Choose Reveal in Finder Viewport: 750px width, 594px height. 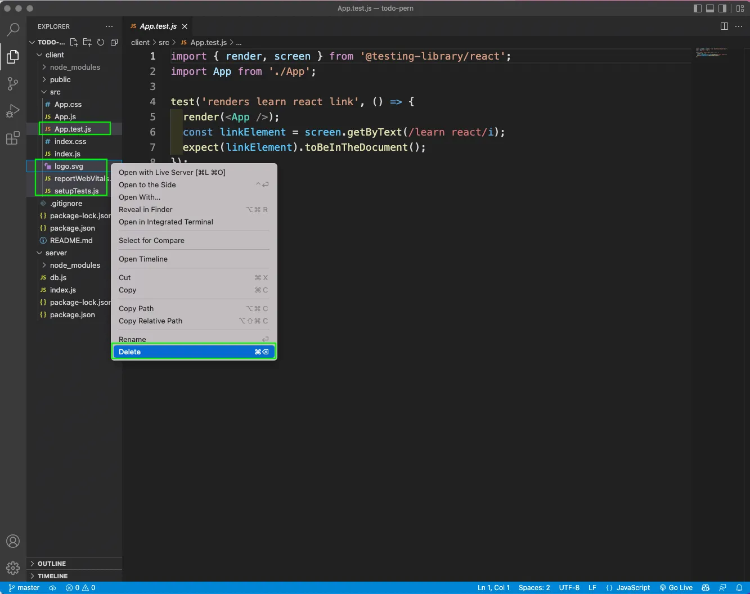[x=194, y=209]
